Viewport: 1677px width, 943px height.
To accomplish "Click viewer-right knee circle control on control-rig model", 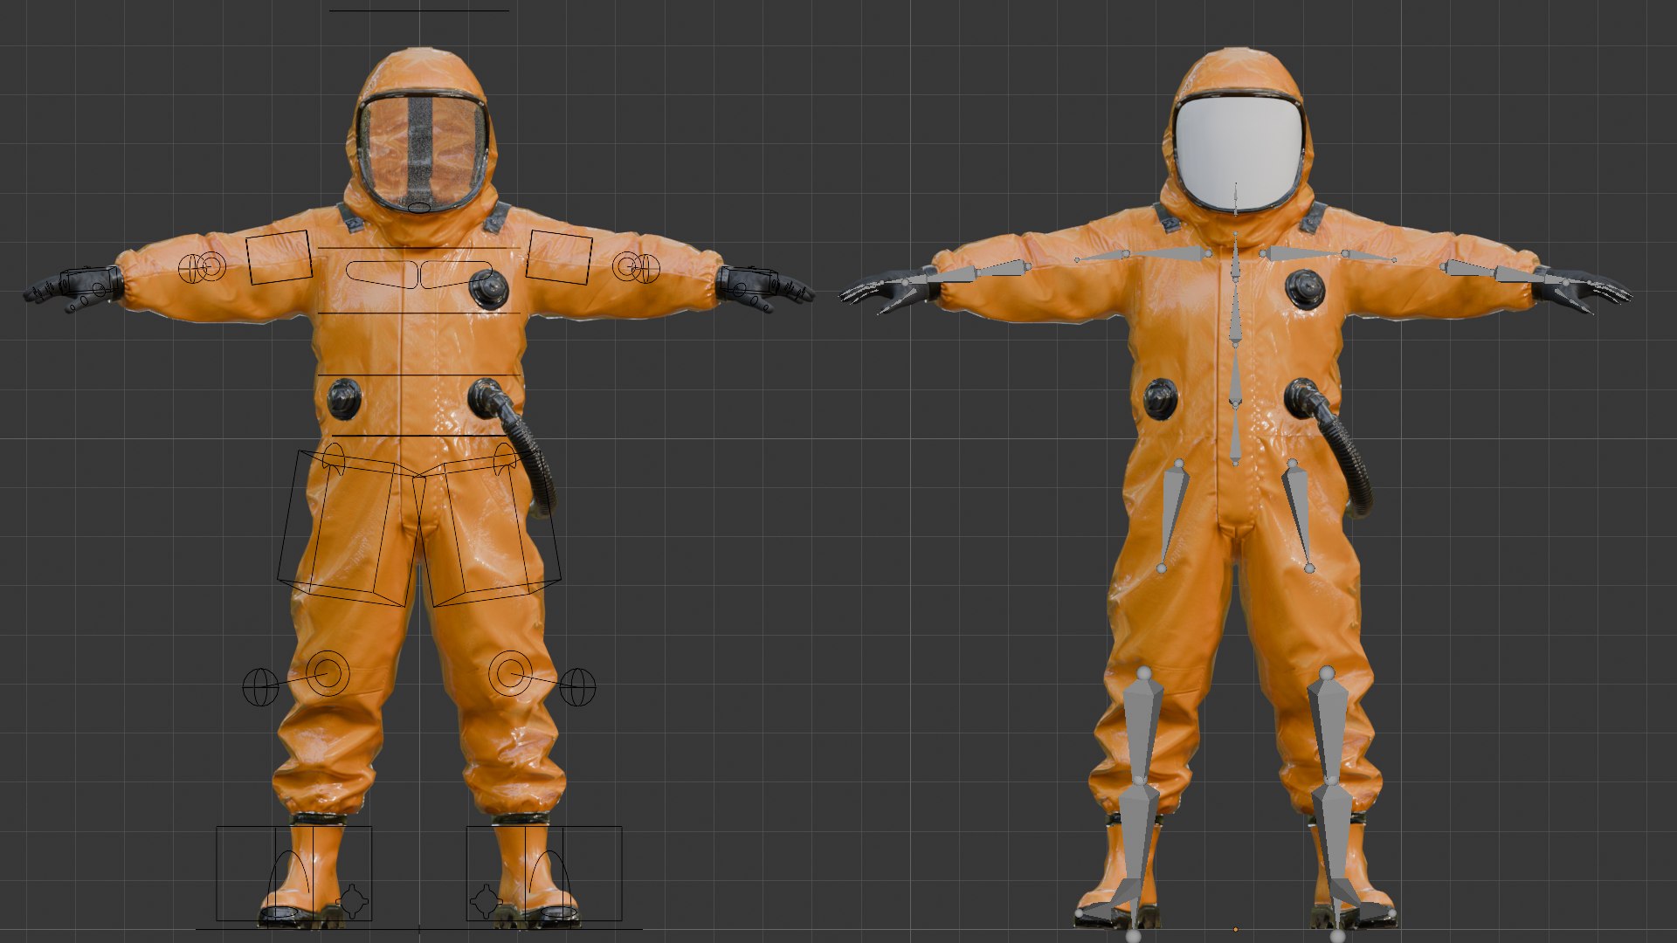I will coord(511,673).
